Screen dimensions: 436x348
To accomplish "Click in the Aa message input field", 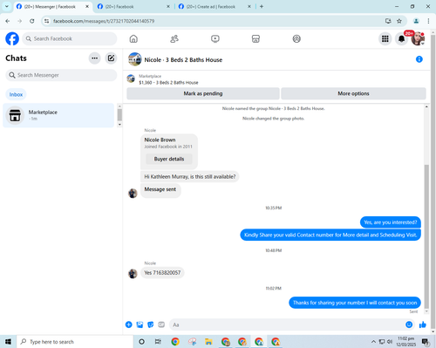I will point(286,324).
